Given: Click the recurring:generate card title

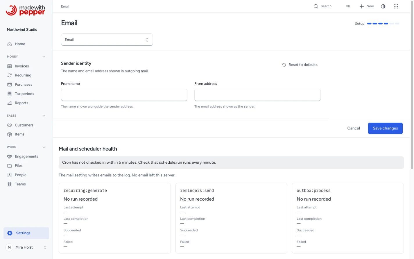Looking at the screenshot, I should (85, 191).
